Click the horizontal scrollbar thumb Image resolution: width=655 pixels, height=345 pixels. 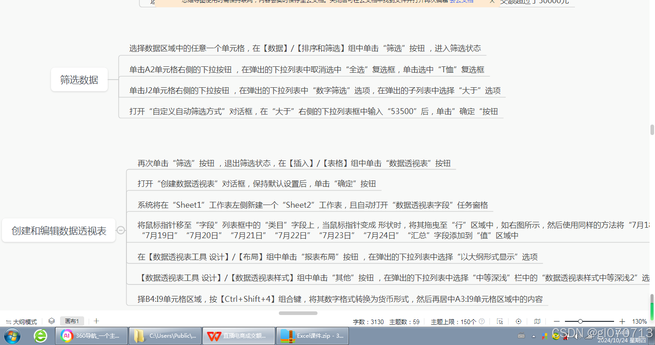tap(298, 313)
